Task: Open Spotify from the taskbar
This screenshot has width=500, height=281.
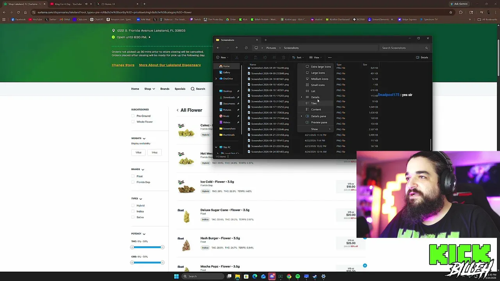Action: click(x=298, y=276)
